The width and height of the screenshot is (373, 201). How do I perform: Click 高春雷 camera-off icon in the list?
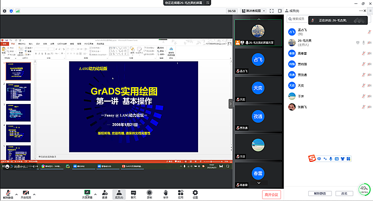(369, 53)
